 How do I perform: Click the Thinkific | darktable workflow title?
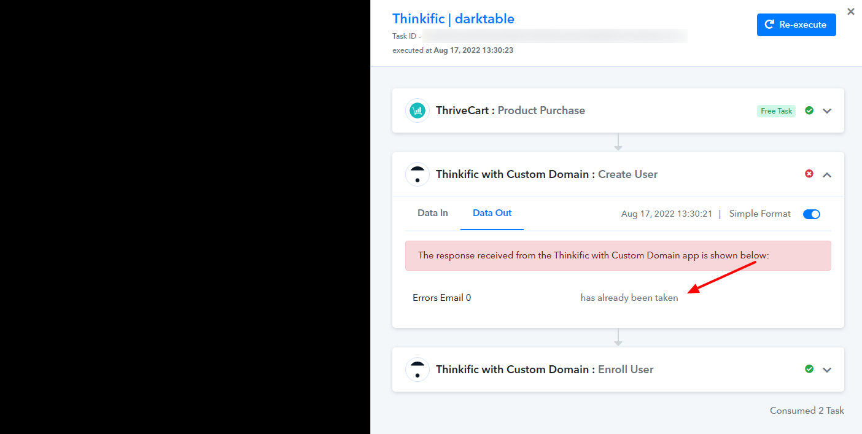(x=453, y=18)
